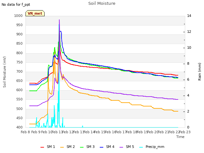Click the cyan Precip_mm legend swatch

[x=141, y=147]
